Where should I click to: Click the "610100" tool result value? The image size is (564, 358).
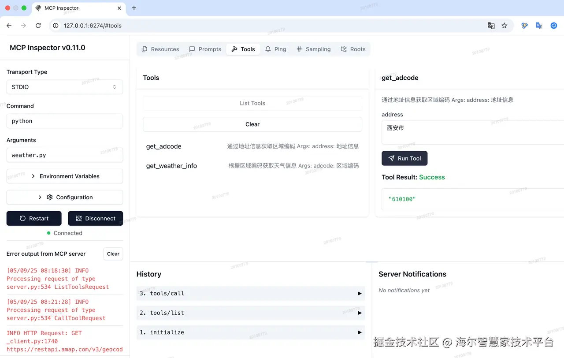(x=402, y=199)
